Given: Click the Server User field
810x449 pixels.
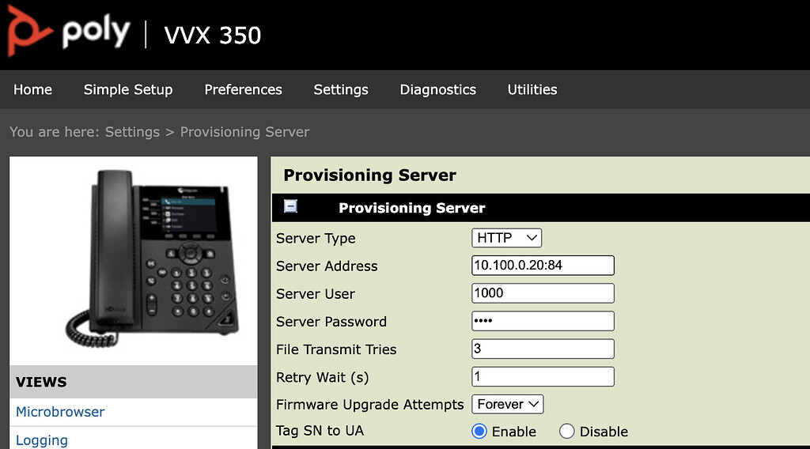Looking at the screenshot, I should (x=543, y=293).
